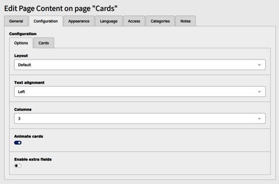The image size is (279, 184).
Task: Open the Categories tab
Action: [x=160, y=21]
